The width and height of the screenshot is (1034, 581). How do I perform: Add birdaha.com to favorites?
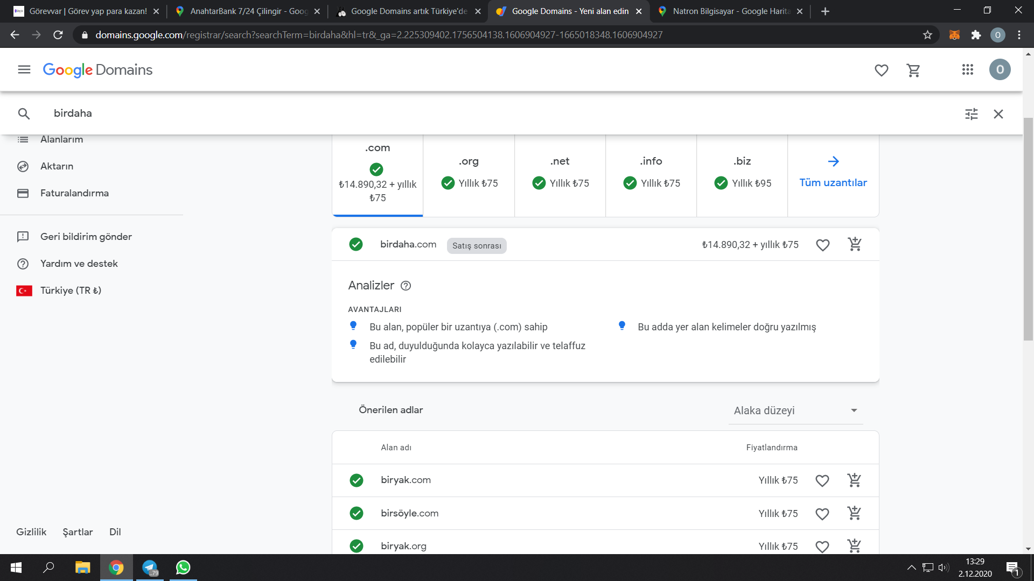pos(823,245)
